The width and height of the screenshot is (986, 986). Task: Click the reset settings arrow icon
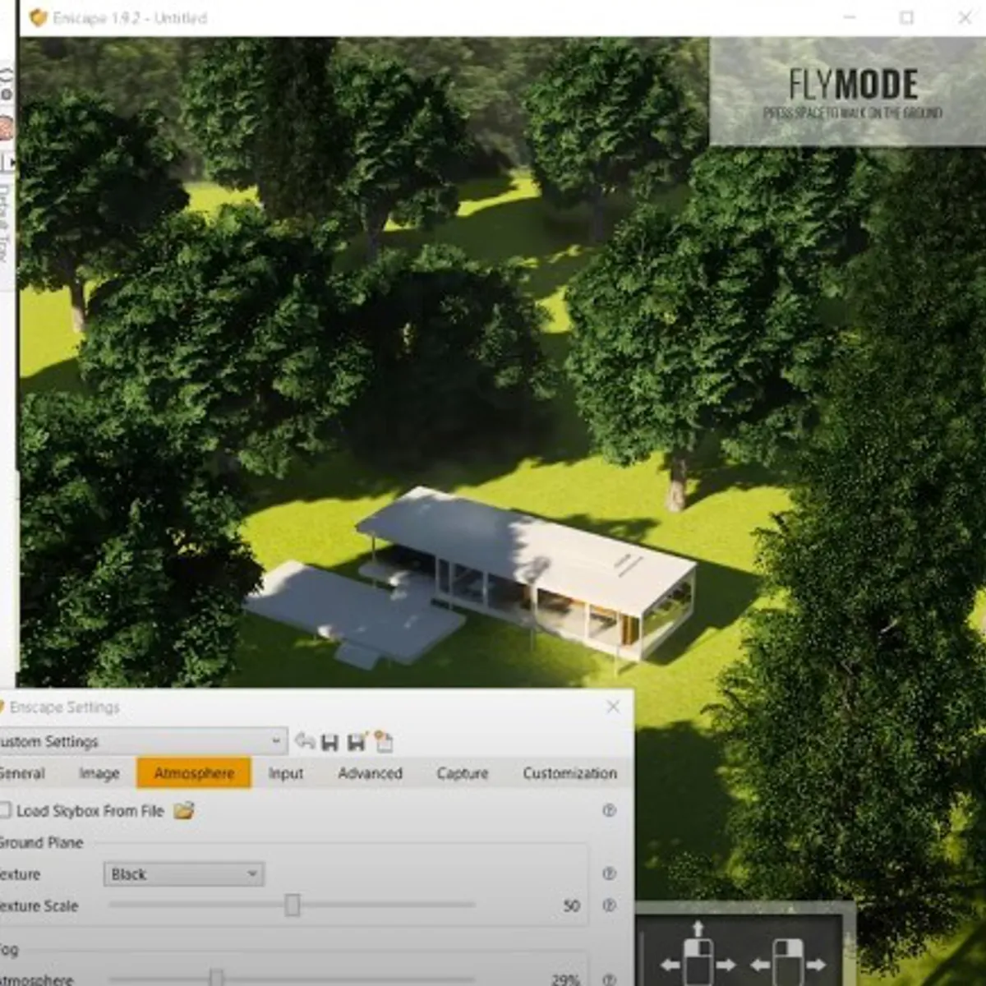[x=305, y=742]
